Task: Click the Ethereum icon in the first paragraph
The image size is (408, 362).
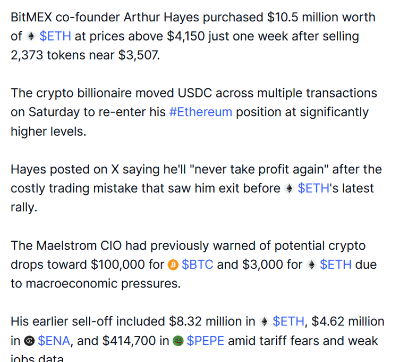Action: click(x=31, y=36)
